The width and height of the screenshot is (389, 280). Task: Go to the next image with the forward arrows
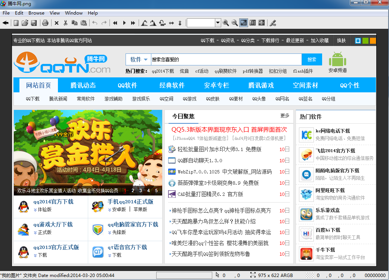tap(133, 23)
